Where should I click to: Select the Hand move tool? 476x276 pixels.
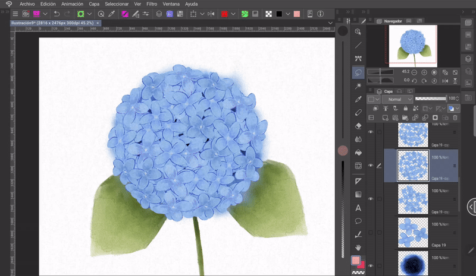tap(358, 247)
